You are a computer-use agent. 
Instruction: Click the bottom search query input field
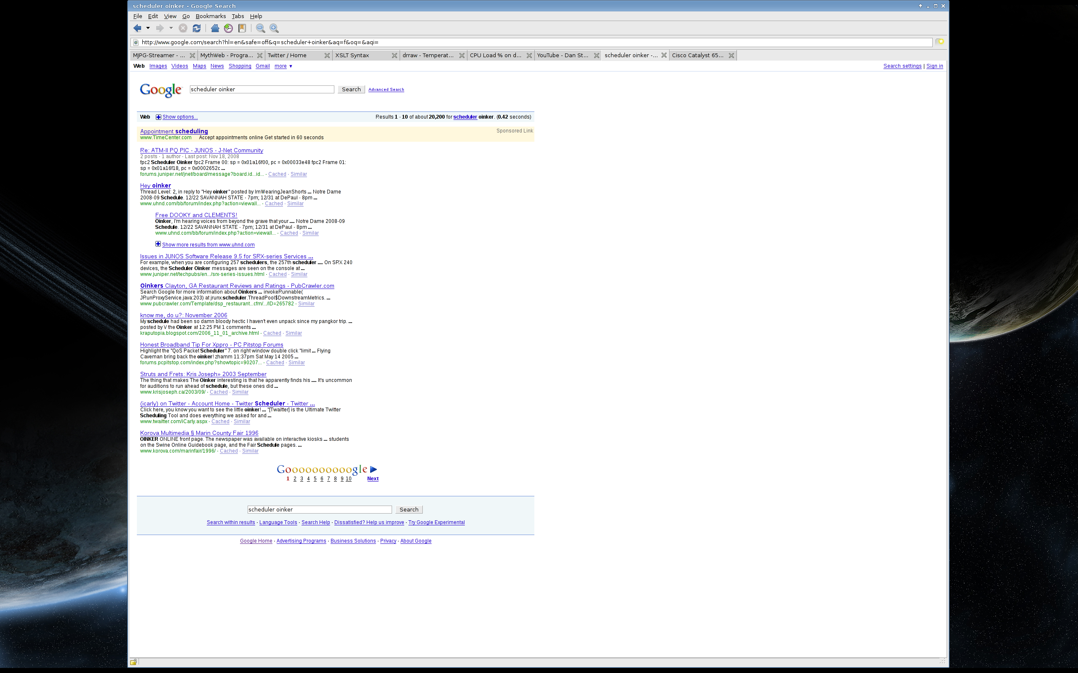tap(319, 509)
